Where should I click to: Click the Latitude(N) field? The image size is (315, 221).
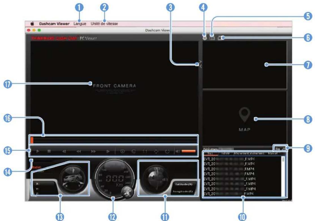[184, 184]
